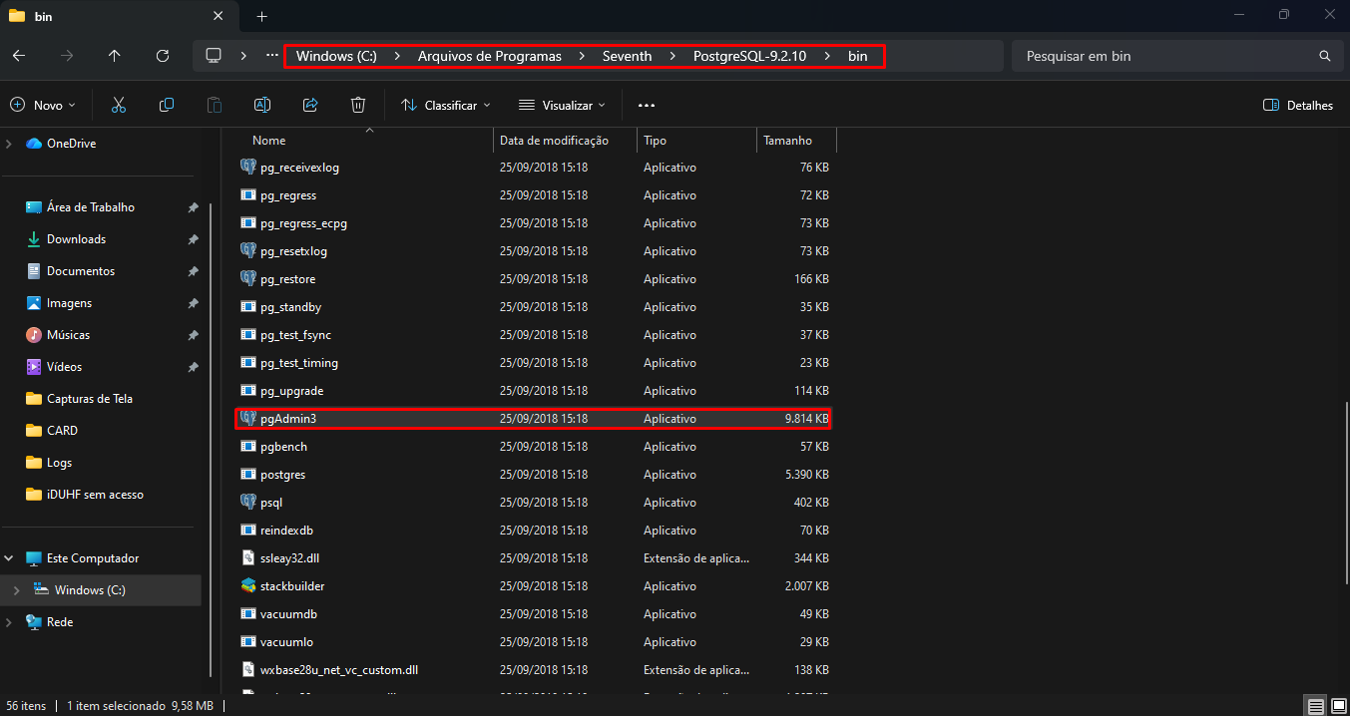Switch to large thumbnails view in status bar
Viewport: 1350px width, 716px height.
(1337, 706)
